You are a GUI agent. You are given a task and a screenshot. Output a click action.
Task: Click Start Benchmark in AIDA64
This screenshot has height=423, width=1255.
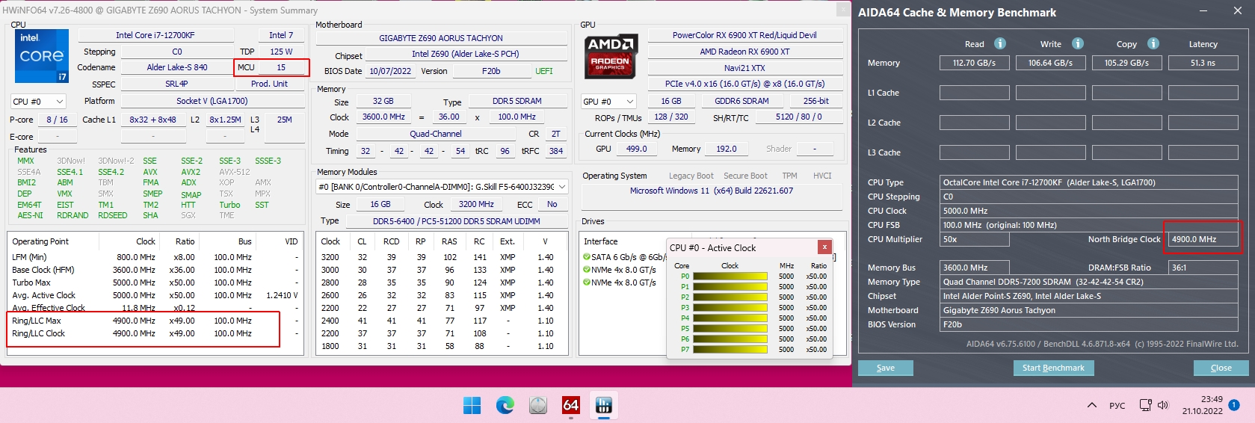pyautogui.click(x=1053, y=368)
